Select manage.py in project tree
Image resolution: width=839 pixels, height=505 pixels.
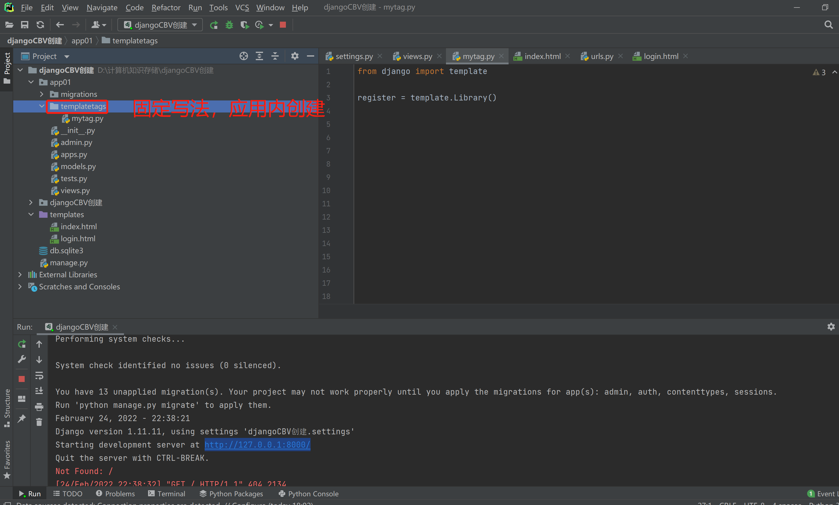68,263
